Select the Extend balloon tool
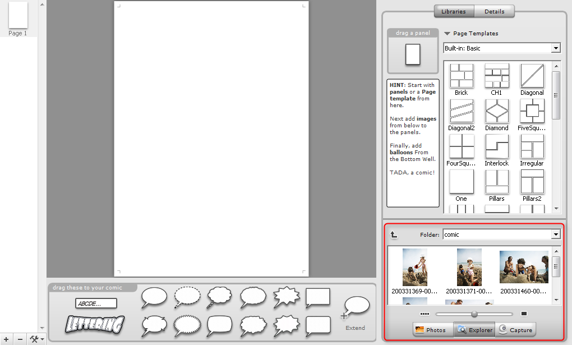Viewport: 572px width, 345px height. [355, 313]
